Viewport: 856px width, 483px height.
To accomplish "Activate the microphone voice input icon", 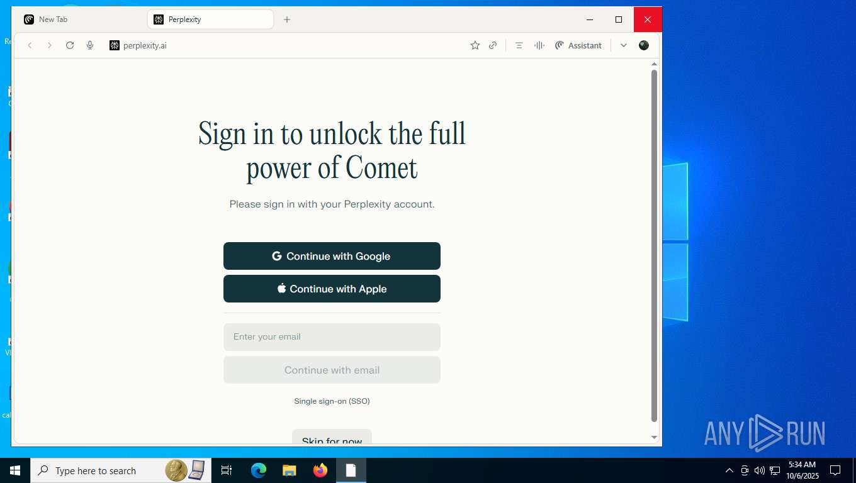I will (90, 45).
